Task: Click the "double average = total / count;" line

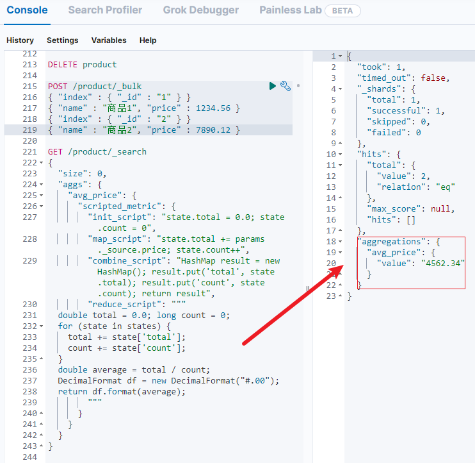Action: (x=134, y=370)
